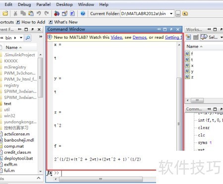Screen dimensions: 223x184
Task: Open the Debug menu
Action: click(24, 4)
